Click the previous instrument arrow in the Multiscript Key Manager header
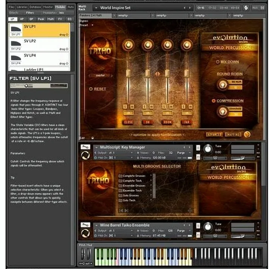 pos(184,147)
